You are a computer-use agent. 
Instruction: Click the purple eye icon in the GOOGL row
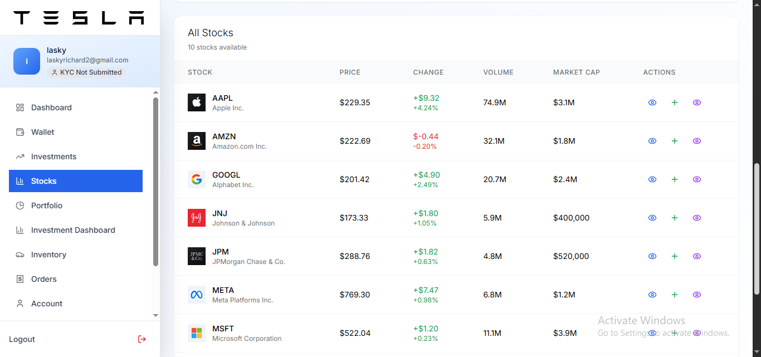(x=696, y=179)
